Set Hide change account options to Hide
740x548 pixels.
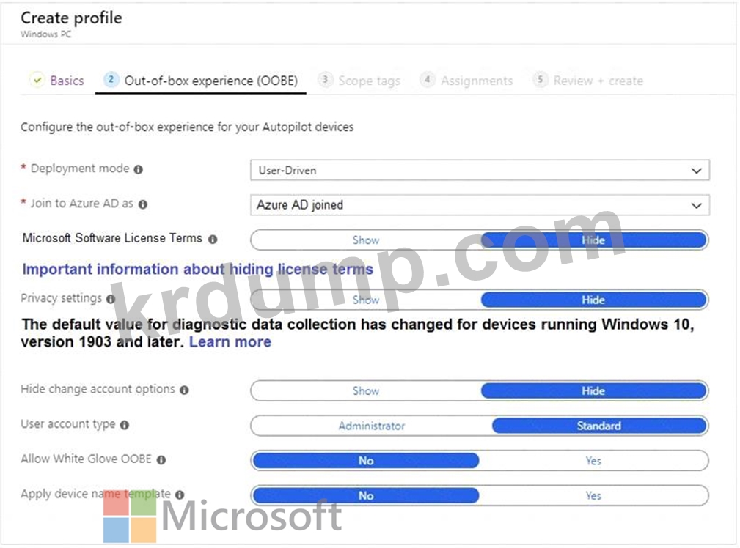(x=594, y=391)
